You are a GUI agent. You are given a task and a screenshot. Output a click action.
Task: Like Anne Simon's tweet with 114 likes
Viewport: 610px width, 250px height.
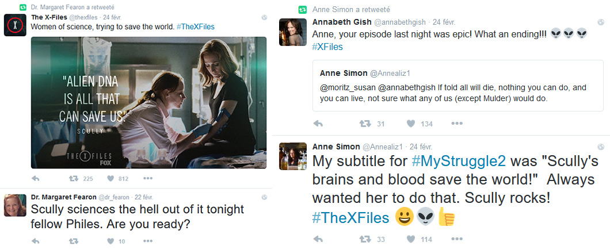click(411, 239)
